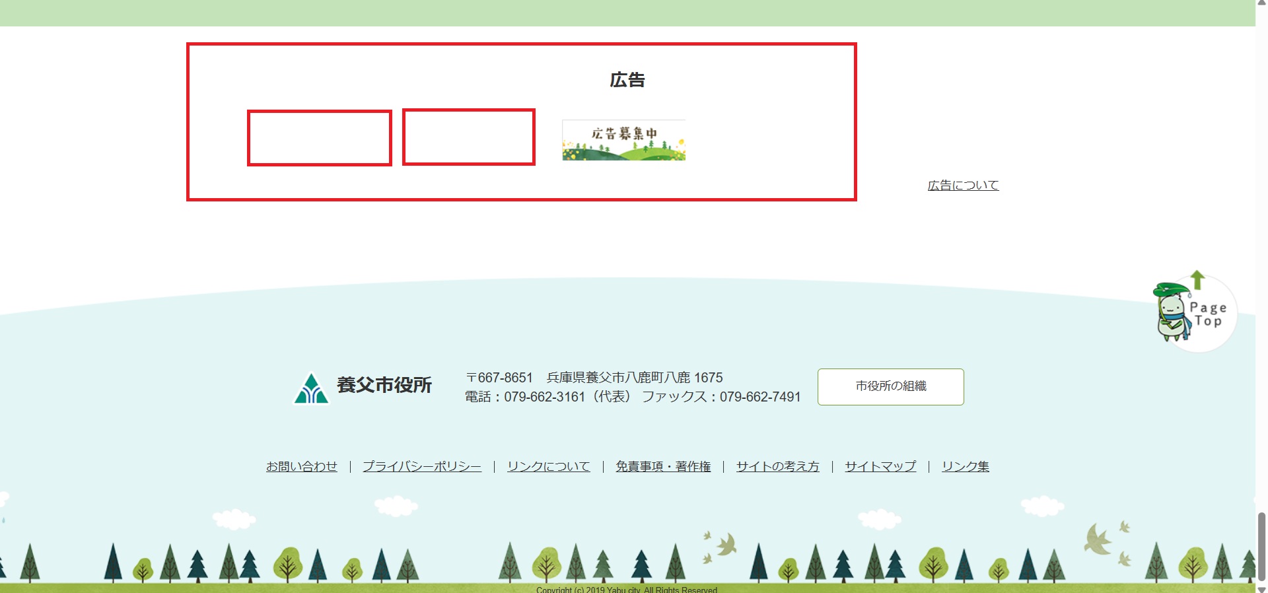1268x593 pixels.
Task: Click the 養父市役所 name text
Action: (384, 385)
